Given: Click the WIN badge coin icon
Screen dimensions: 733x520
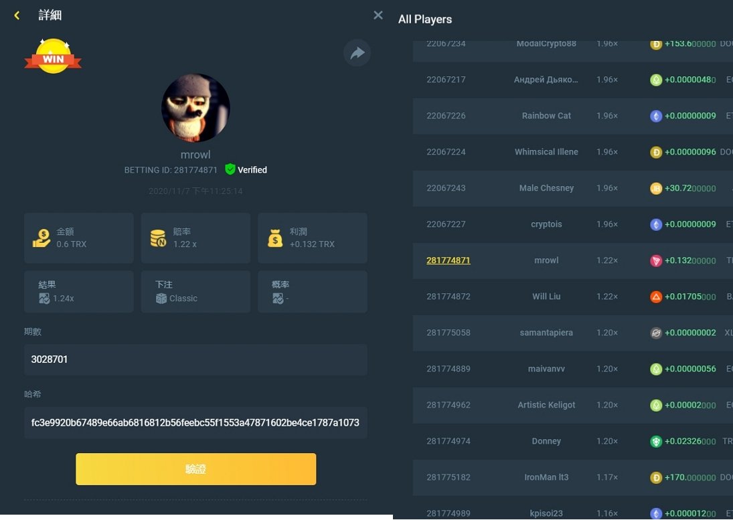Looking at the screenshot, I should pos(53,57).
